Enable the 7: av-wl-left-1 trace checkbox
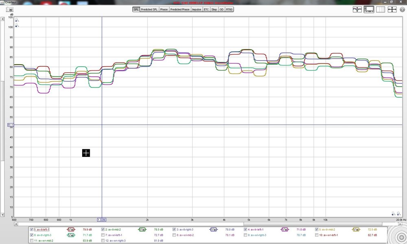407x244 pixels. (103, 235)
